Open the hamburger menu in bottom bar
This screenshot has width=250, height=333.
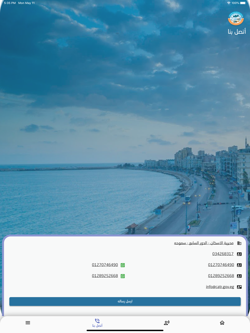tap(28, 323)
